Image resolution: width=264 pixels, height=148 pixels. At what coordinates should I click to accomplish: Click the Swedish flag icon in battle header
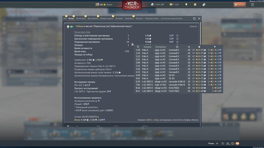coord(72,27)
